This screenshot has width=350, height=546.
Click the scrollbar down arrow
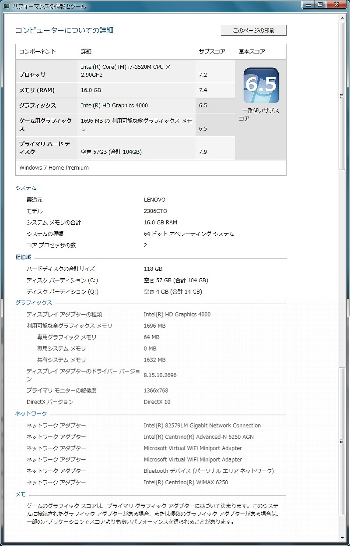(x=342, y=539)
